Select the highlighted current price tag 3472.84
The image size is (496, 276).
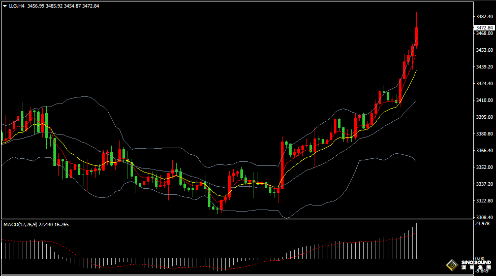(x=485, y=28)
